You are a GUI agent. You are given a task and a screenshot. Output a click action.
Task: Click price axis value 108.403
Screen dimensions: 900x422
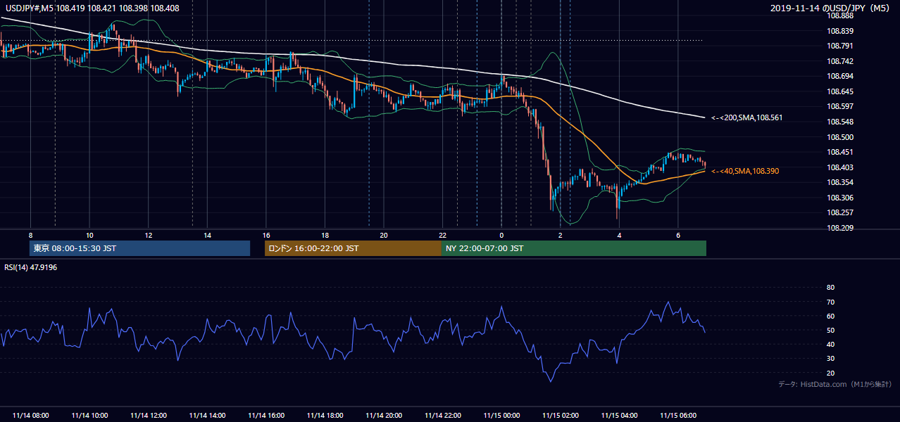click(x=839, y=167)
